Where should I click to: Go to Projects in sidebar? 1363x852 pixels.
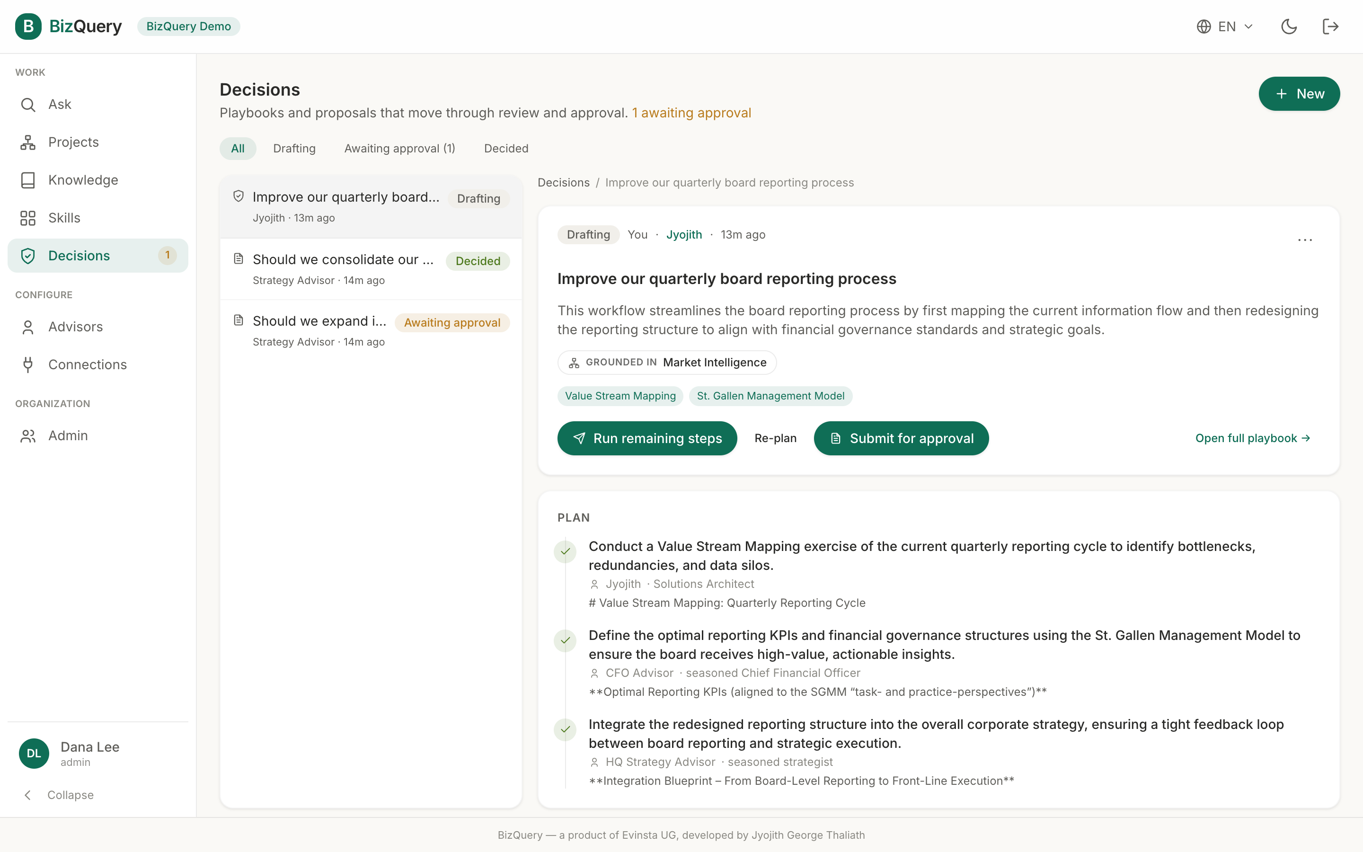pyautogui.click(x=98, y=142)
